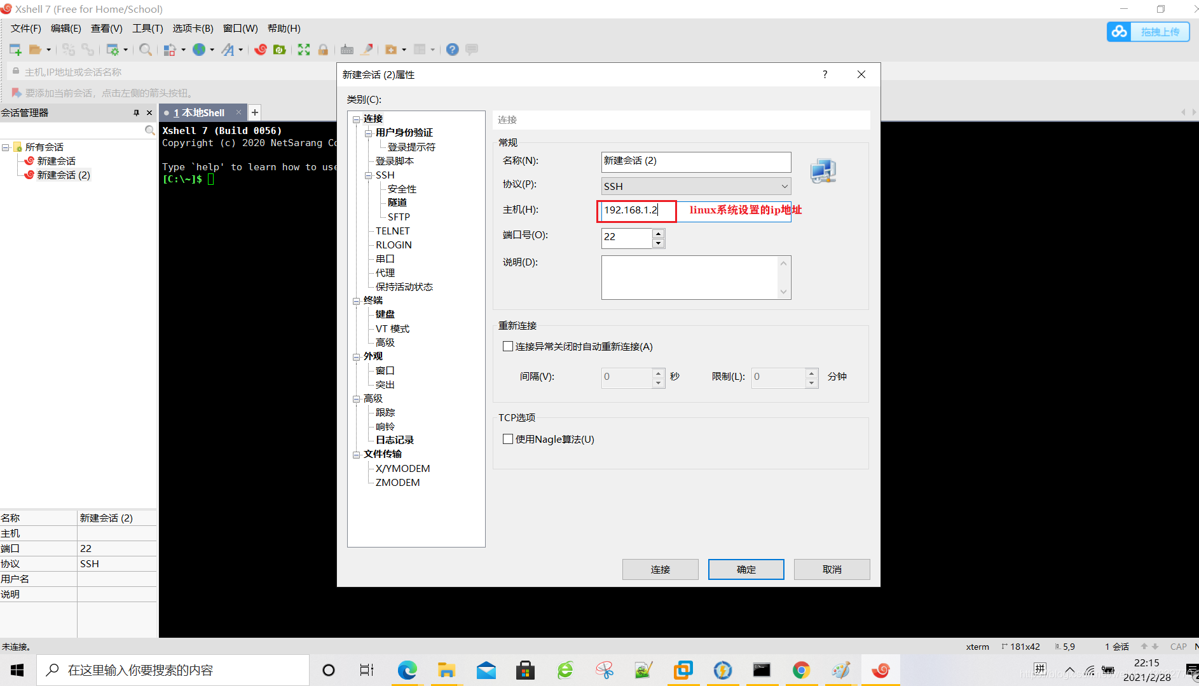Collapse the 文件传输 tree node

(x=357, y=454)
